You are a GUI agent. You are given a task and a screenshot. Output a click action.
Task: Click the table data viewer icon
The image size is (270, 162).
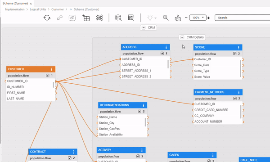131,18
